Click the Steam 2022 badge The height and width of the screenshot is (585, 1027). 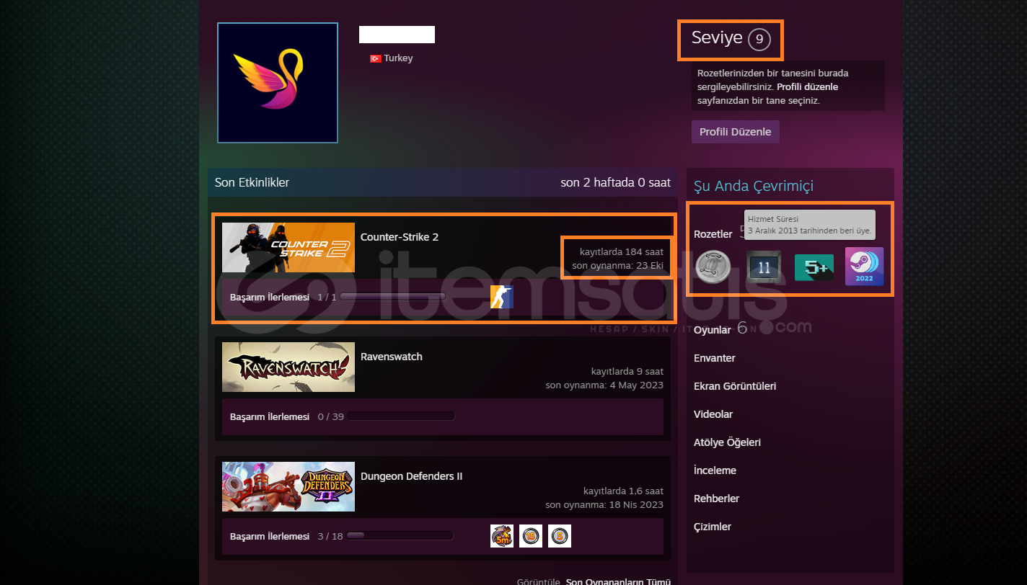coord(864,267)
